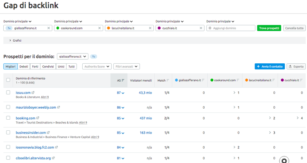Check the businessinsider.com row checkbox
Image resolution: width=307 pixels, height=163 pixels.
tap(8, 132)
